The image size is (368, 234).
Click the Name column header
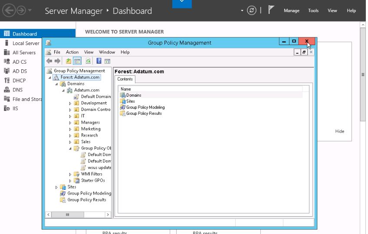211,89
